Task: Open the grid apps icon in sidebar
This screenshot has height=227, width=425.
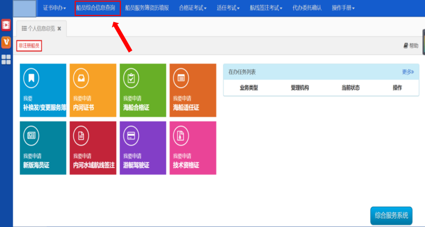Action: (x=6, y=60)
